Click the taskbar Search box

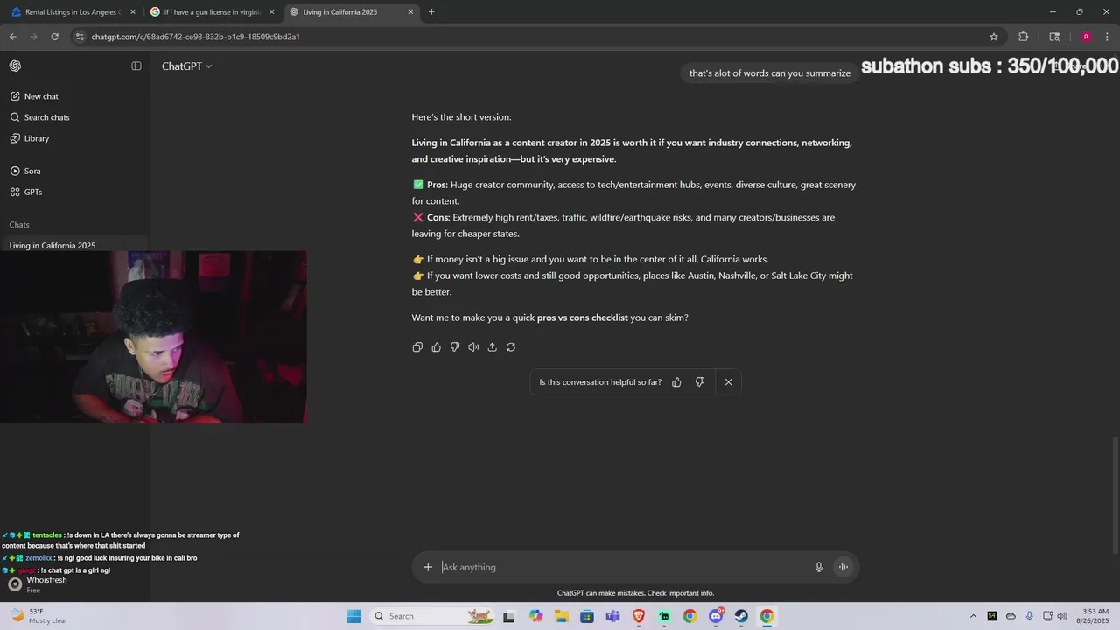coord(432,616)
